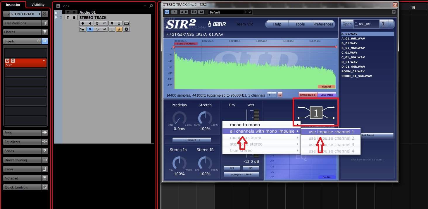Click the Add Preset button

[368, 135]
